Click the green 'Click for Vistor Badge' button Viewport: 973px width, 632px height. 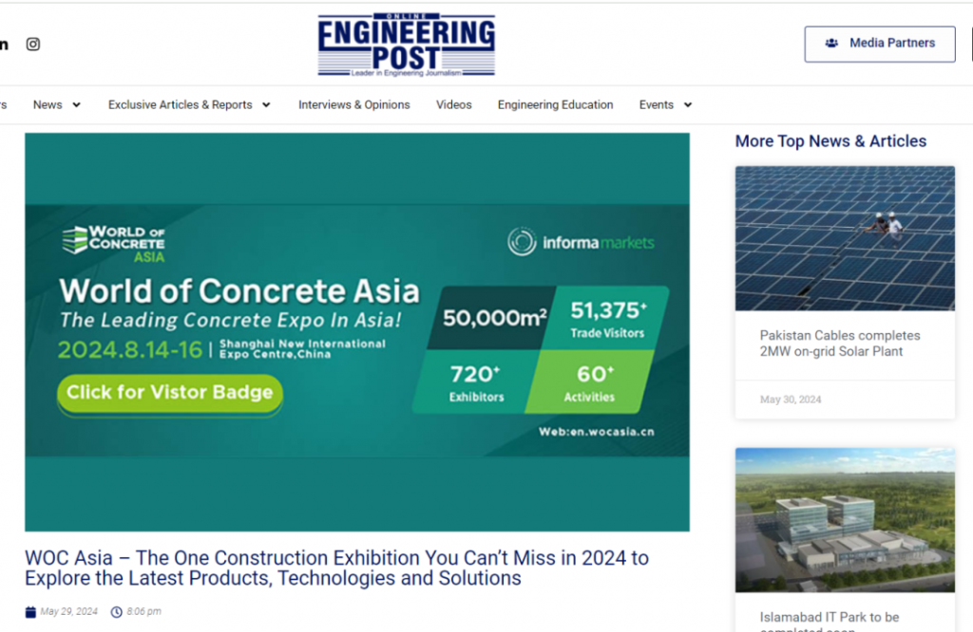[169, 393]
